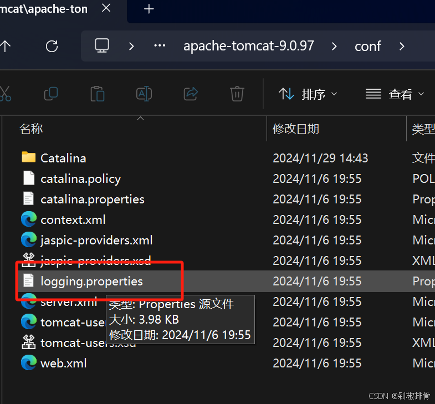
Task: Click the Delete trash icon
Action: pyautogui.click(x=237, y=94)
